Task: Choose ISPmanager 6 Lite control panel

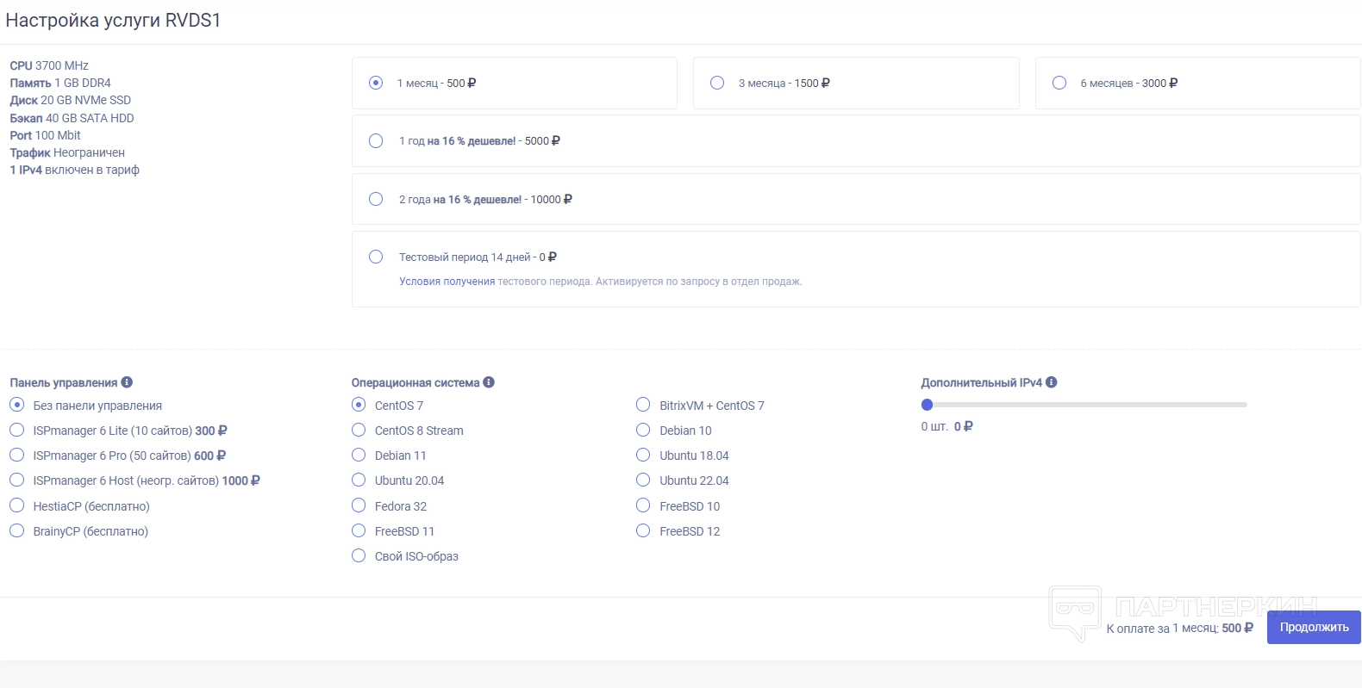Action: point(17,431)
